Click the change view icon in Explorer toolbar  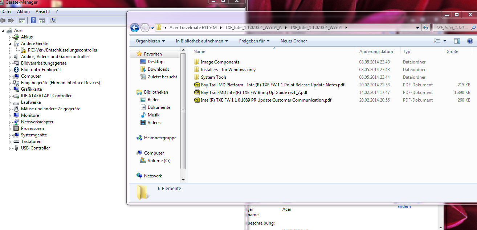coord(437,41)
